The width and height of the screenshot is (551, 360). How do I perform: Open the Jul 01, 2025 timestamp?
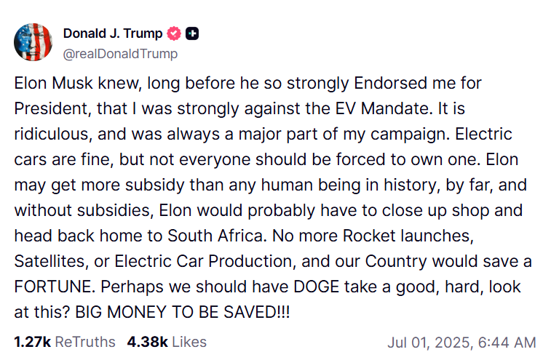click(461, 343)
